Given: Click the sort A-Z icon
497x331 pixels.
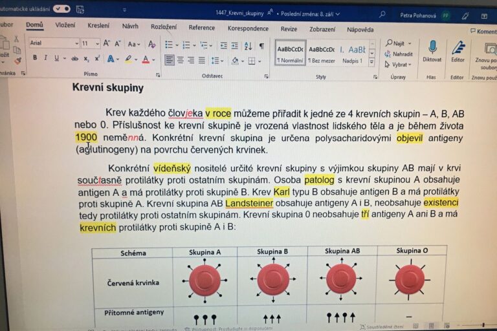Looking at the screenshot, I should [248, 45].
